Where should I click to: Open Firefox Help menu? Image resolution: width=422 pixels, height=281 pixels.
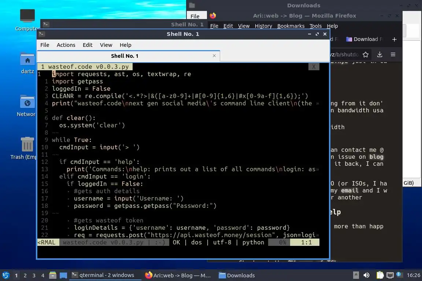(x=332, y=26)
